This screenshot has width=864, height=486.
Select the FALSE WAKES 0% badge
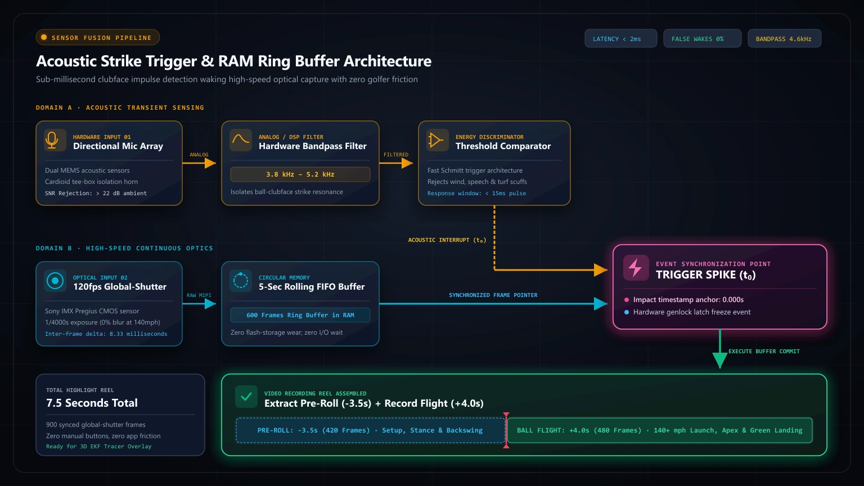[x=702, y=39]
